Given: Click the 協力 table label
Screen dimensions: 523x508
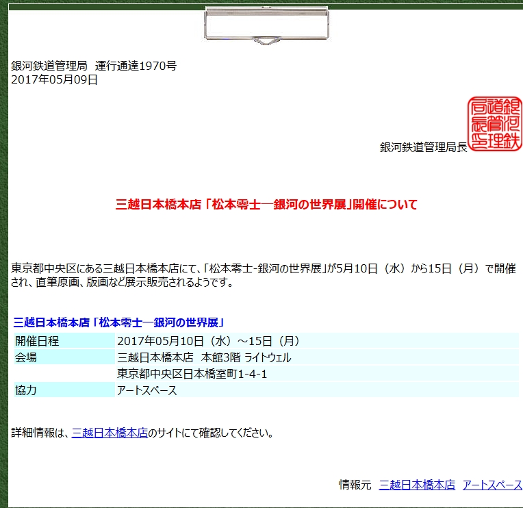Looking at the screenshot, I should click(64, 390).
